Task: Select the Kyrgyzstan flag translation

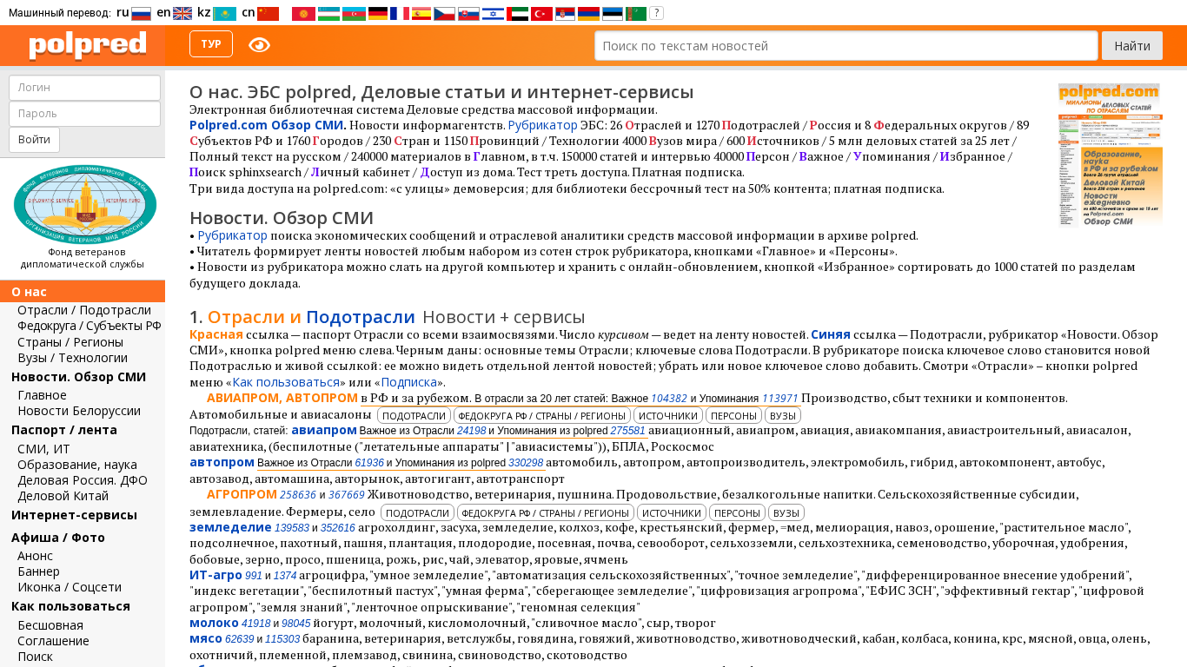Action: (x=303, y=14)
